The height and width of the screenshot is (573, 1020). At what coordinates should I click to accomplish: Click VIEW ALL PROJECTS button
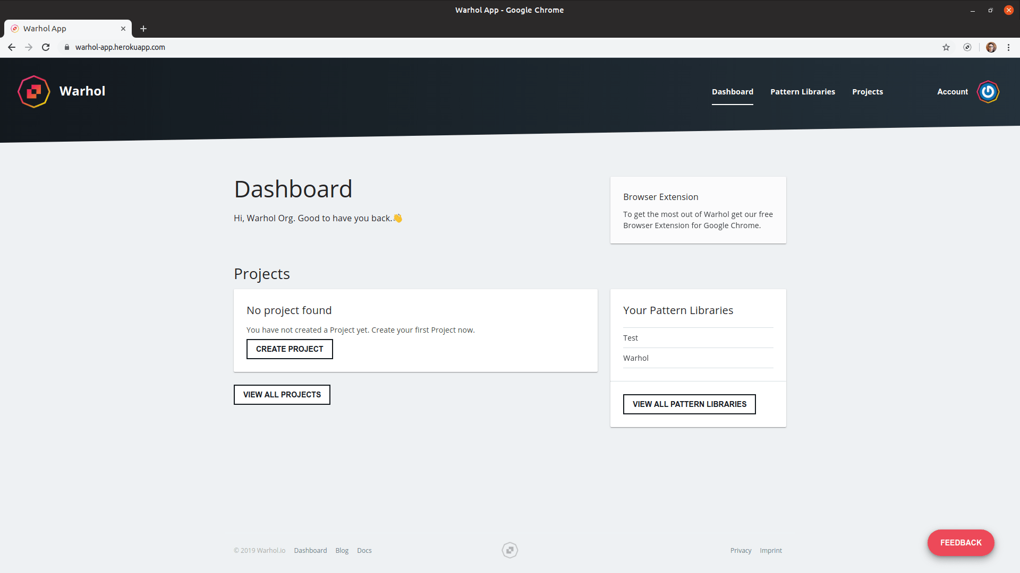pyautogui.click(x=282, y=395)
